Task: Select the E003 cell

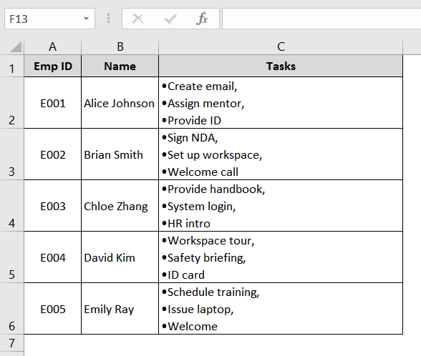Action: [53, 206]
